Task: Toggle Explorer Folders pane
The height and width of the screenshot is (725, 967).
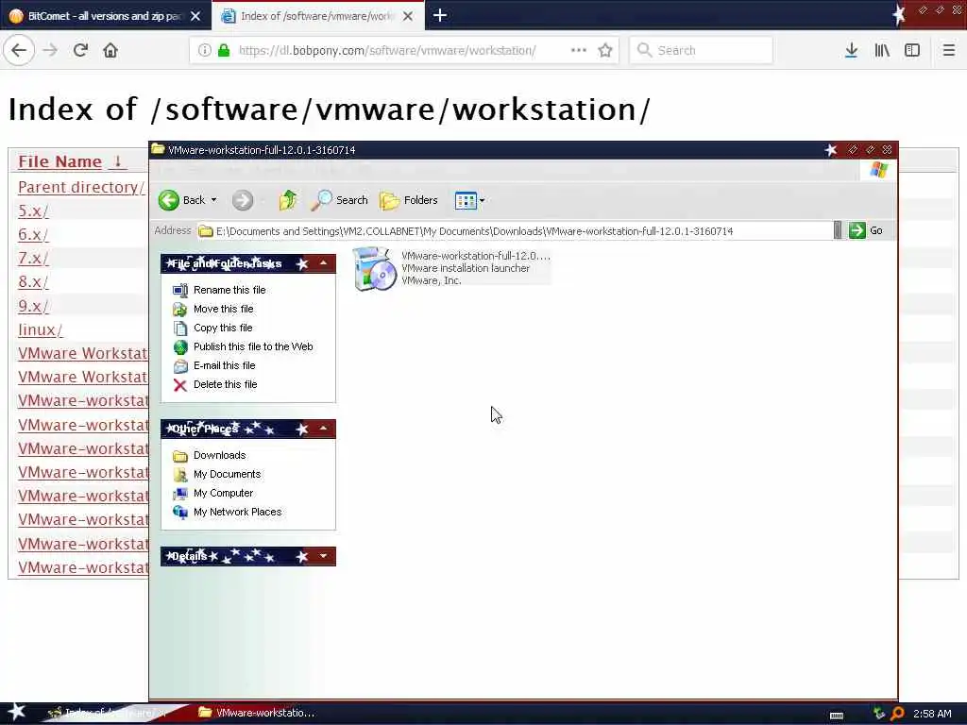Action: [x=409, y=200]
